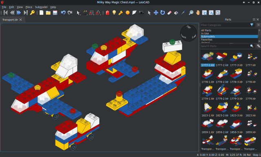Click the Undo arrow icon
This screenshot has width=261, height=157.
coord(63,13)
